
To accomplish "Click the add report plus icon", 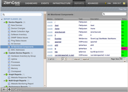I will point(4,89).
